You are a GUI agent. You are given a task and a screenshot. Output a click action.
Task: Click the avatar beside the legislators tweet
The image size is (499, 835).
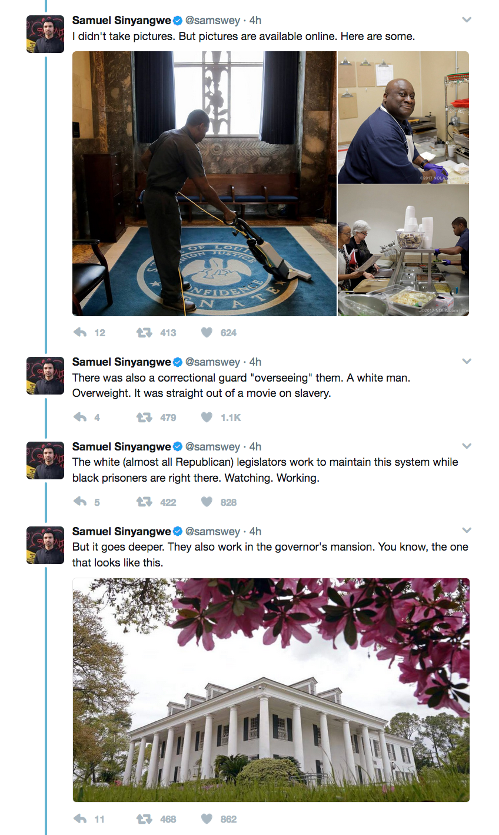coord(45,460)
